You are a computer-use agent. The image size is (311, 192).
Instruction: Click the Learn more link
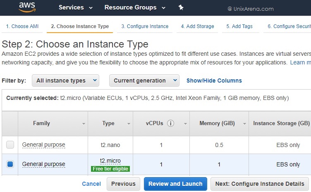pyautogui.click(x=300, y=62)
